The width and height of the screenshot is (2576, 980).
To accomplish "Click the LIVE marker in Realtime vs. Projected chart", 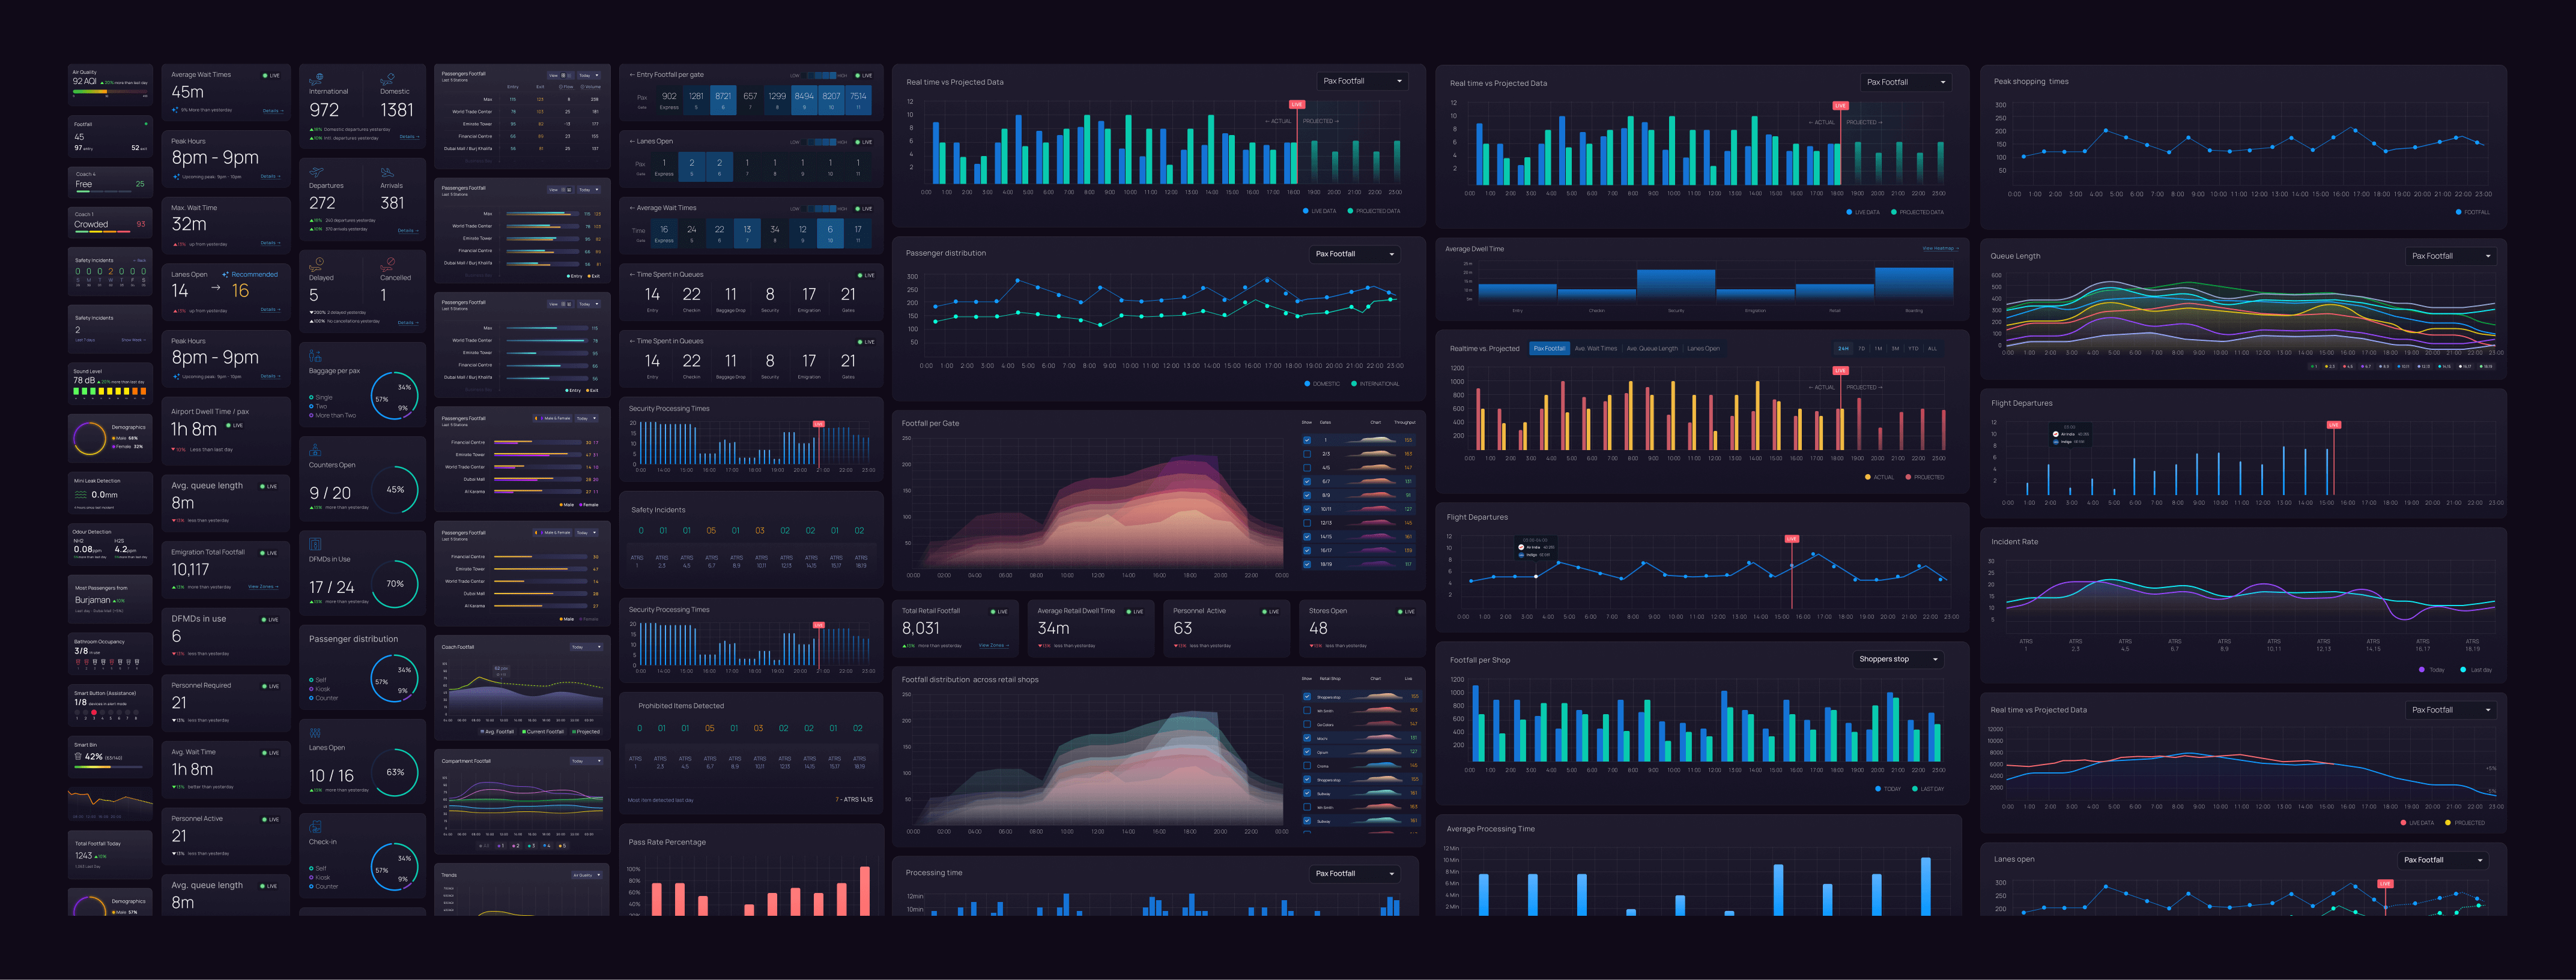I will tap(1840, 371).
